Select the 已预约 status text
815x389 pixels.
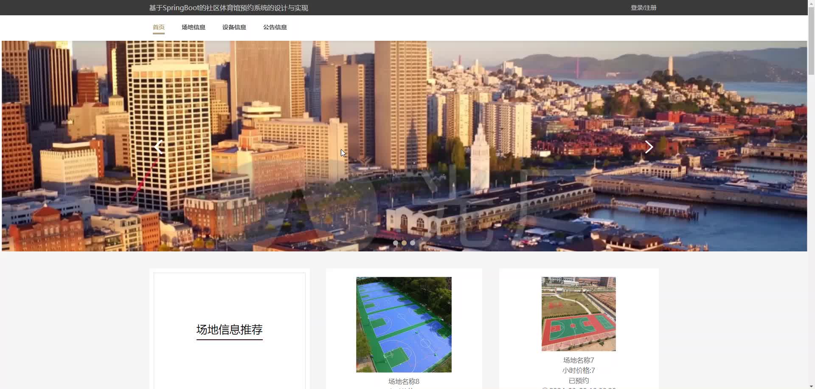(x=579, y=381)
